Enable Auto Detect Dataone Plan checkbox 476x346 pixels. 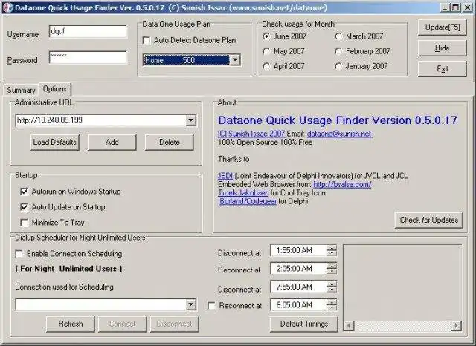click(x=147, y=41)
